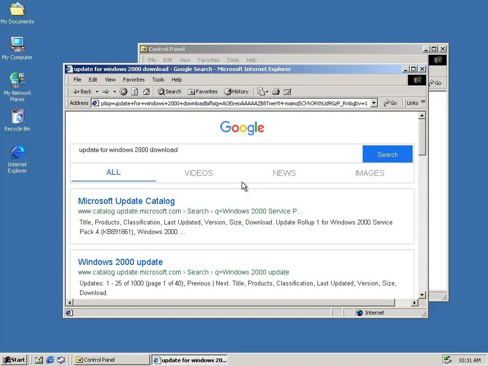488x366 pixels.
Task: Select the My Network Places desktop icon
Action: coord(17,87)
